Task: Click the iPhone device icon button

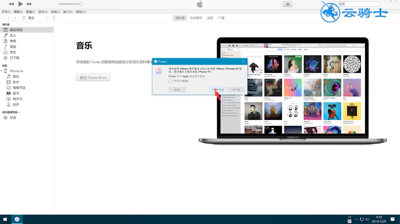Action: 54,18
